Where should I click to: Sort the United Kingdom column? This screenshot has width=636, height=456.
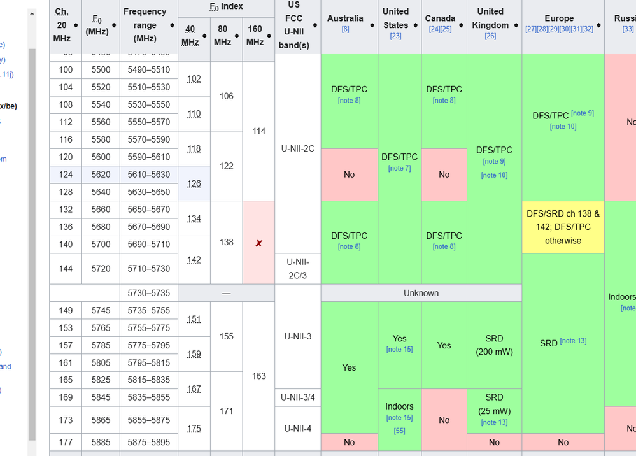pos(515,25)
